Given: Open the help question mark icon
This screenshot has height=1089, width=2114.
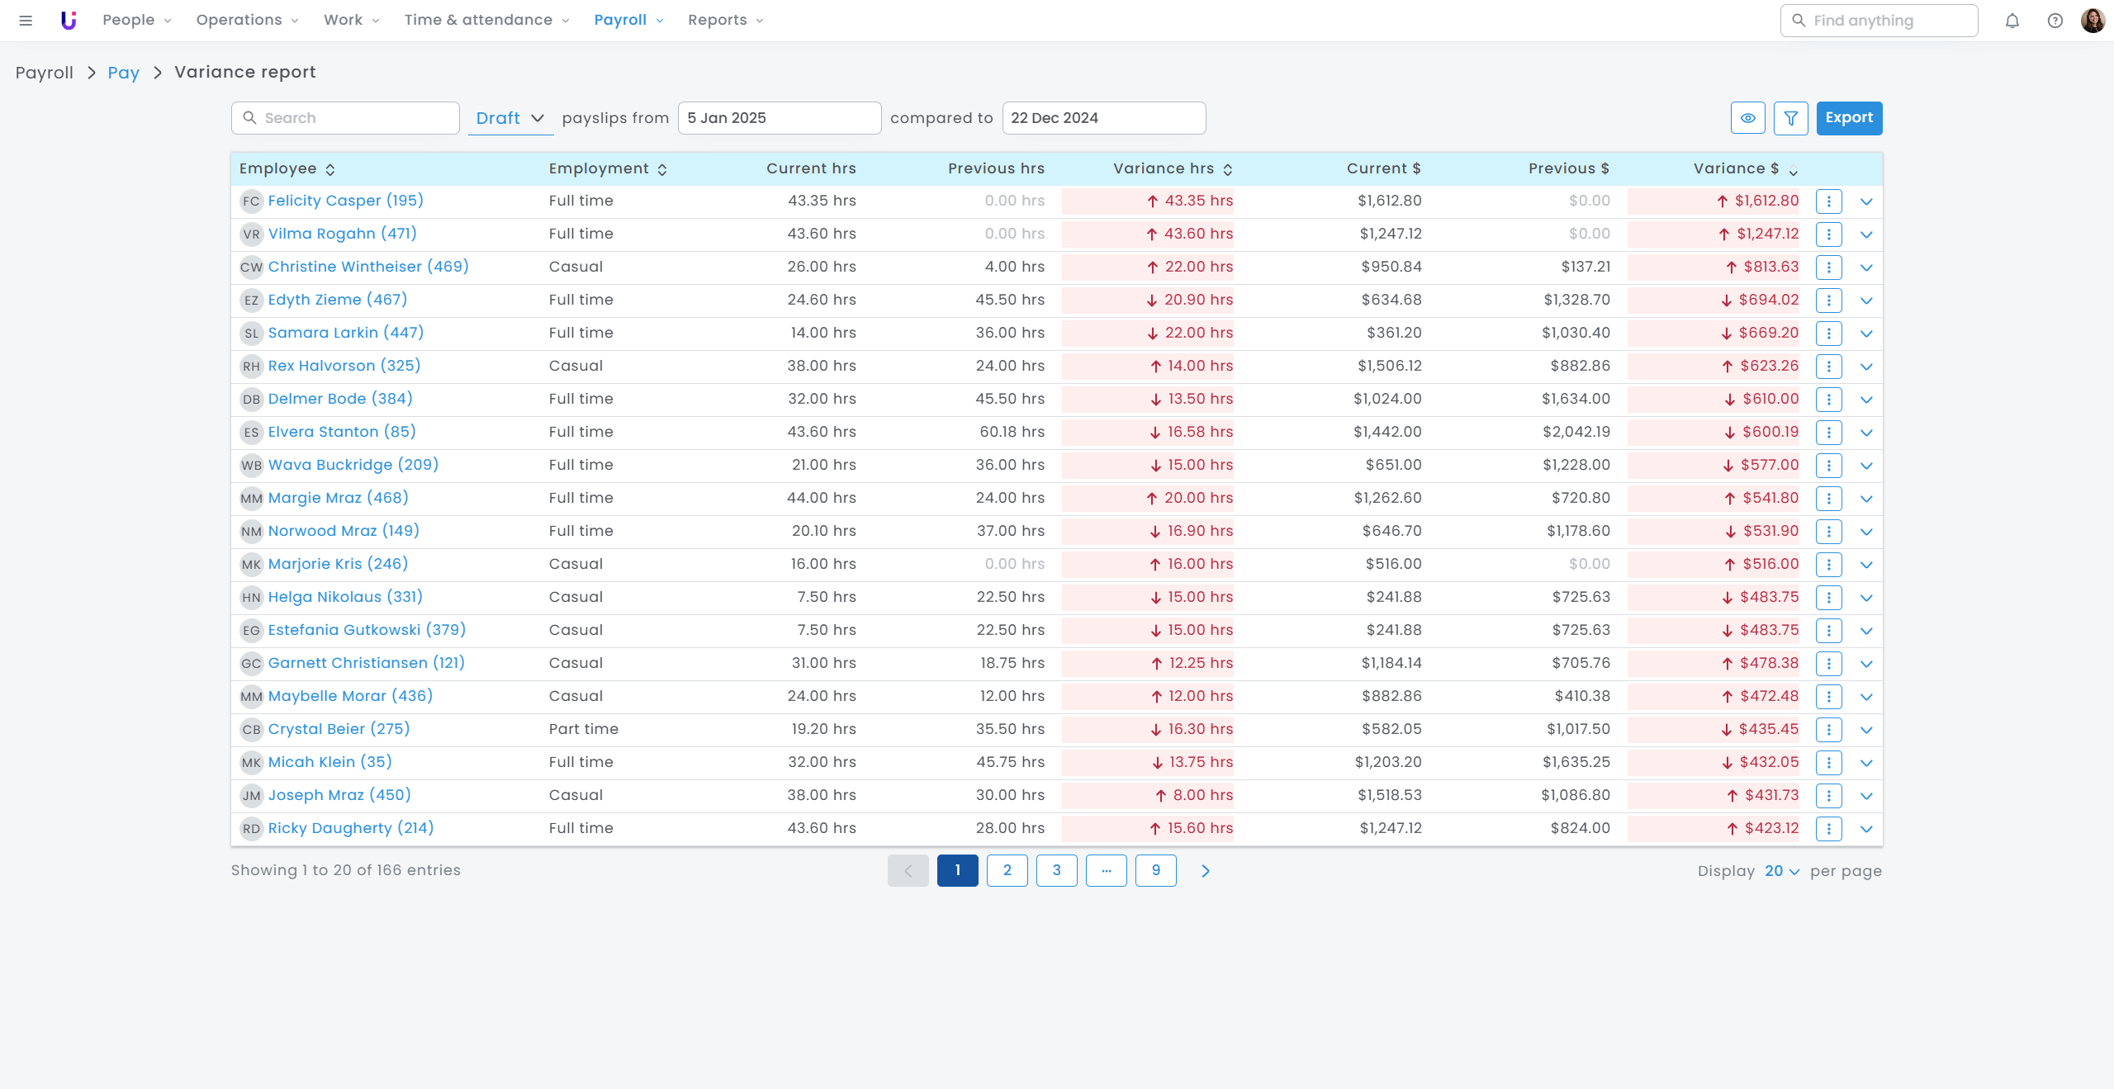Looking at the screenshot, I should 2055,21.
